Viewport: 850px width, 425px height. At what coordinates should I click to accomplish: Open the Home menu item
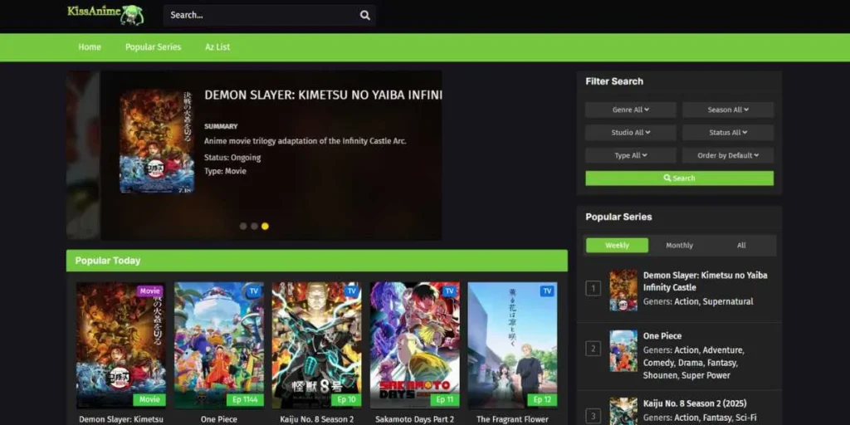coord(90,47)
